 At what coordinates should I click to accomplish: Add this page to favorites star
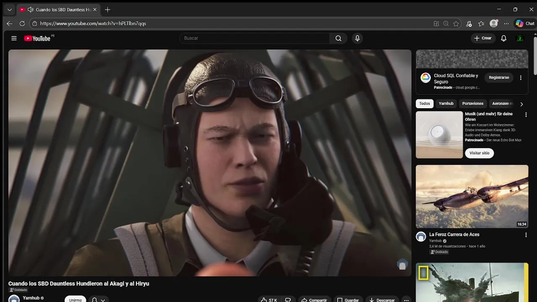pos(456,23)
